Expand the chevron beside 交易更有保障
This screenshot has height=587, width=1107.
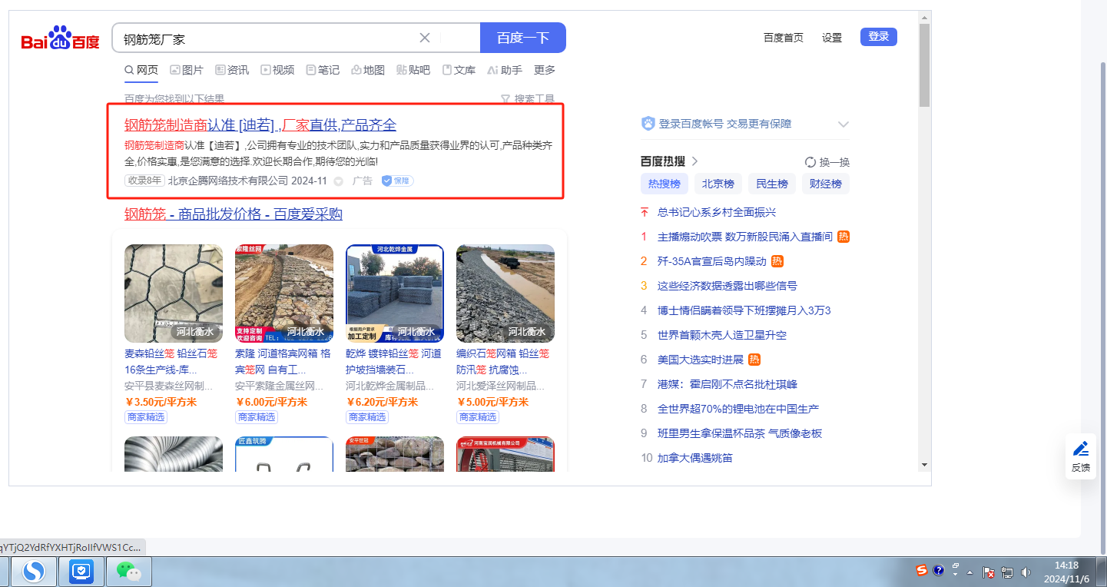click(x=843, y=124)
